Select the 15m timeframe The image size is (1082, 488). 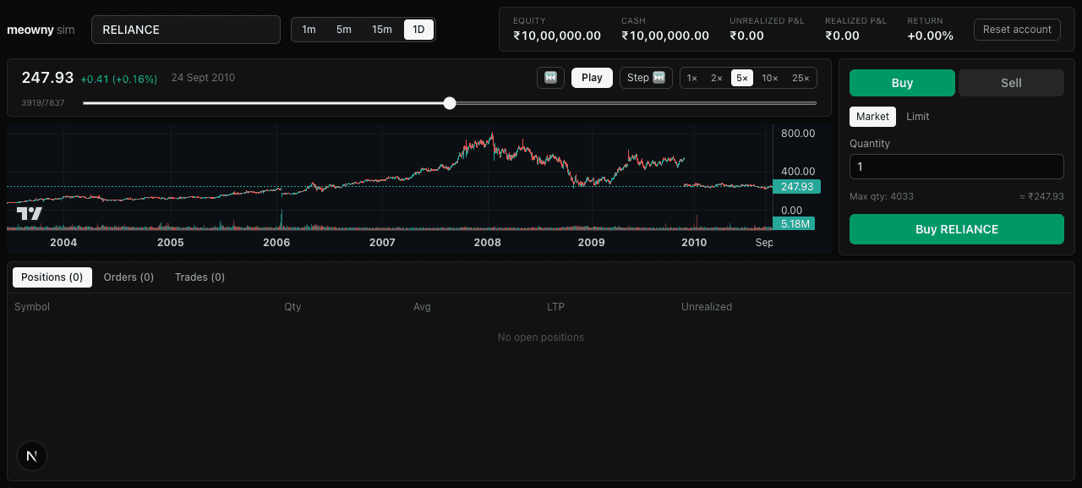click(x=382, y=30)
